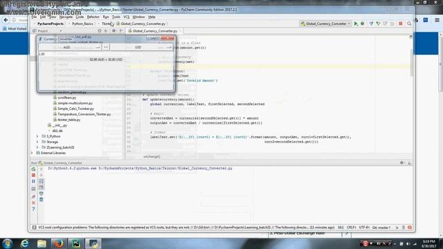Click CRLF line separator in status bar
The width and height of the screenshot is (443, 249).
coord(351,228)
